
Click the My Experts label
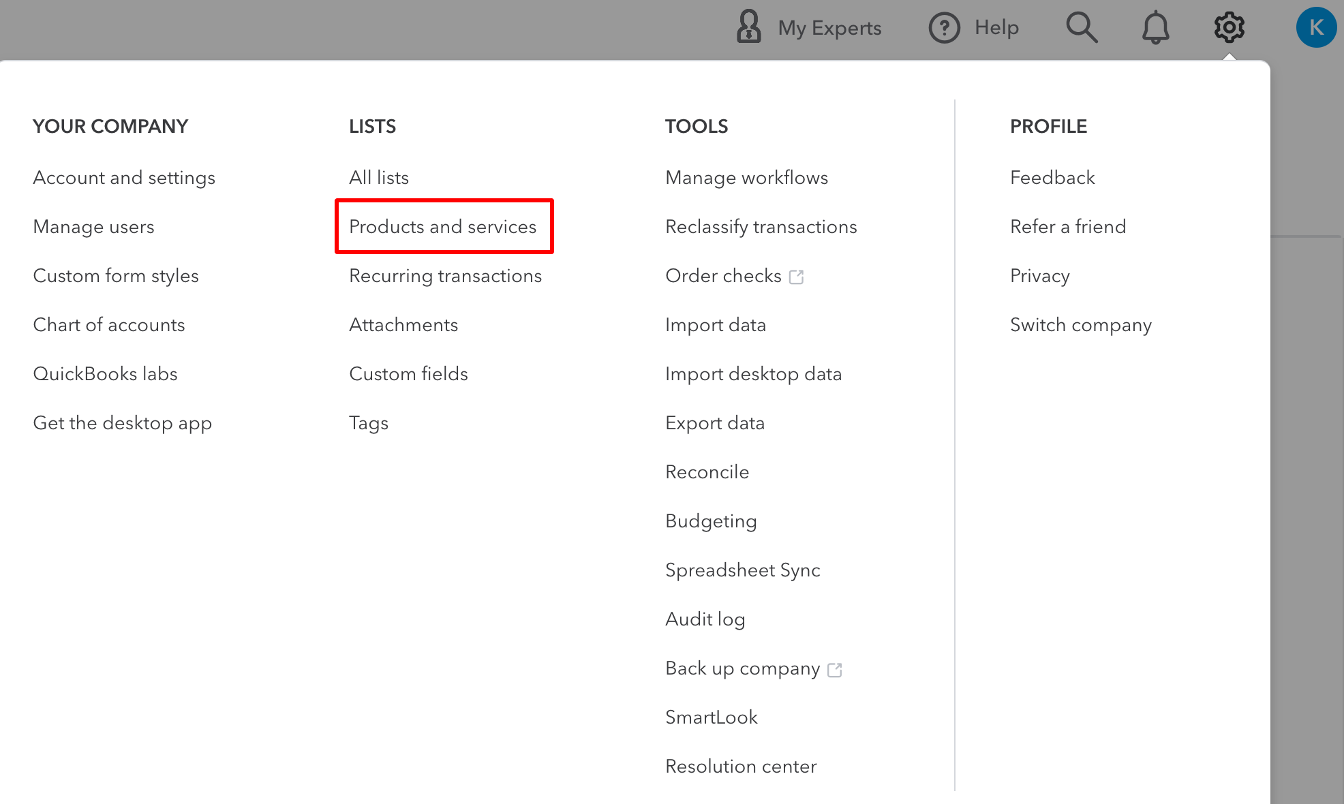pos(829,28)
